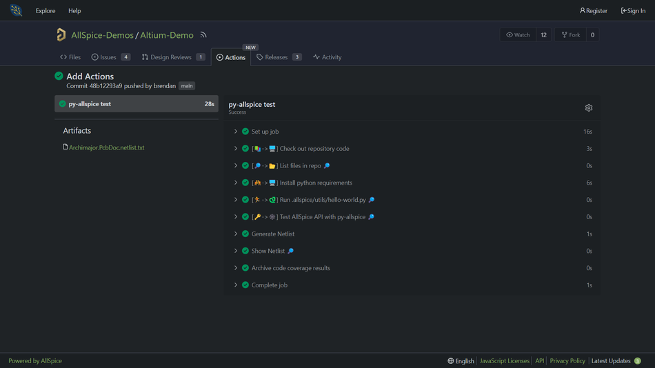Open the Issues tab
Screen dimensions: 655x368
pyautogui.click(x=111, y=57)
